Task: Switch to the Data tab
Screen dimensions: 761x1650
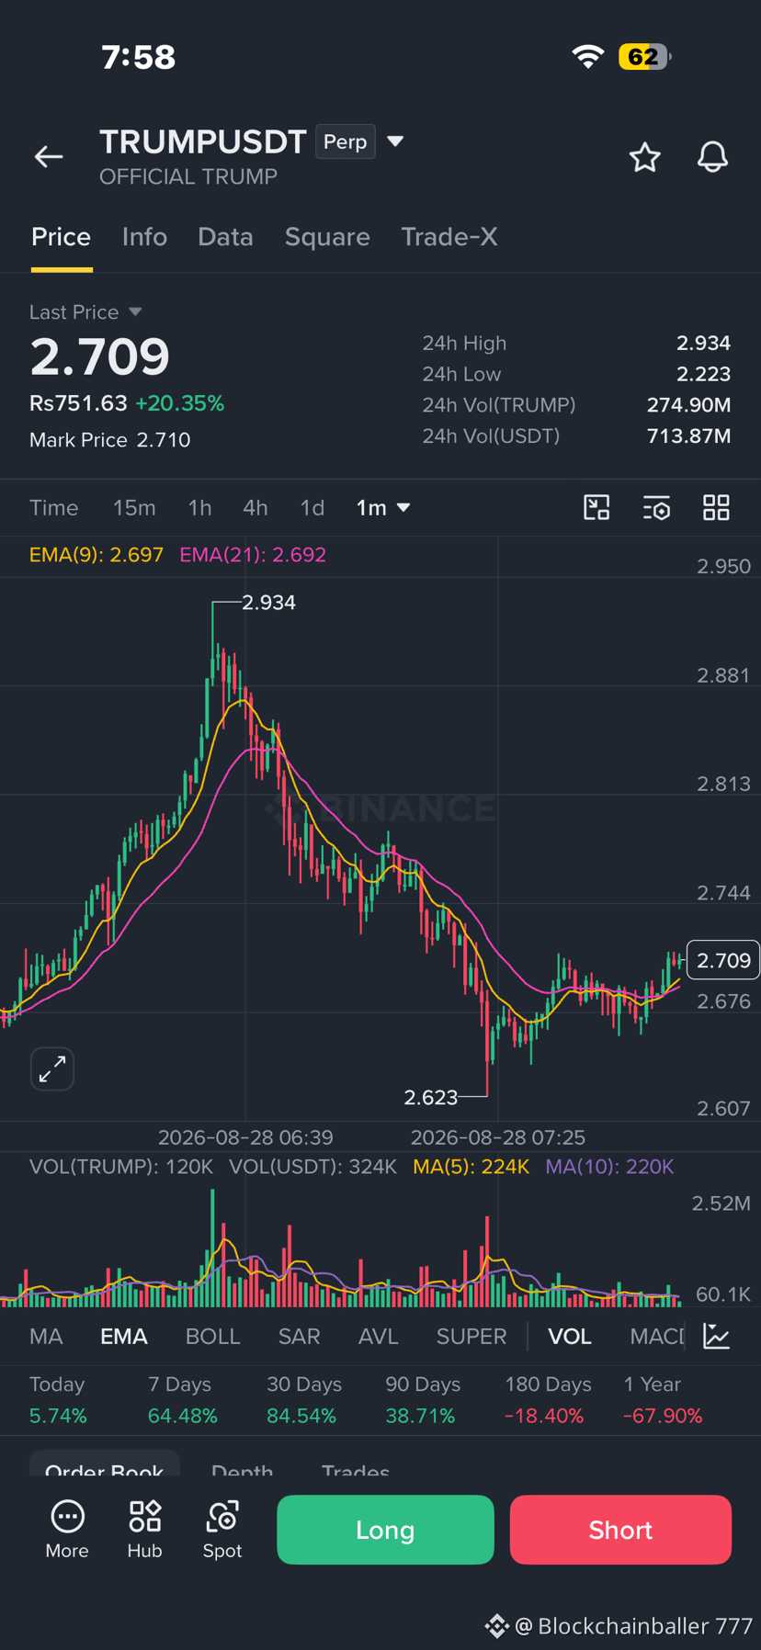Action: click(x=225, y=237)
